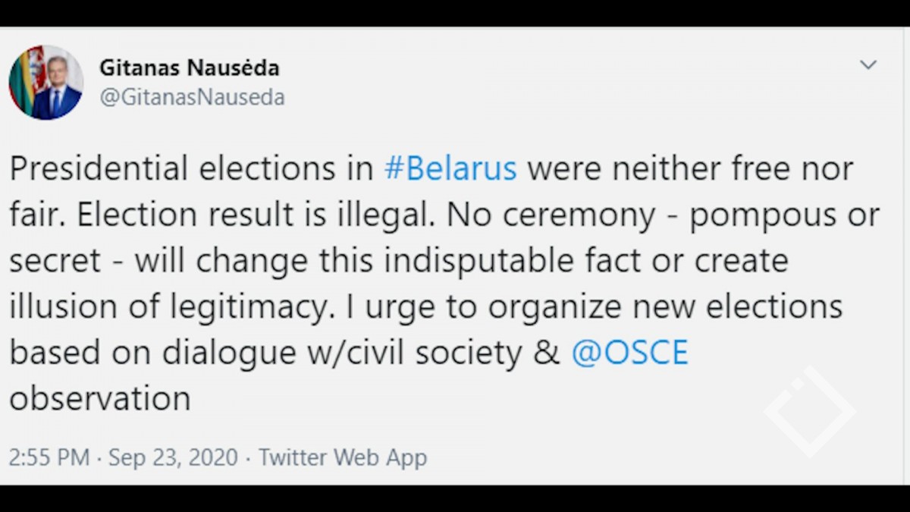Viewport: 910px width, 512px height.
Task: Open the @GitanasNauseda handle
Action: click(x=192, y=98)
